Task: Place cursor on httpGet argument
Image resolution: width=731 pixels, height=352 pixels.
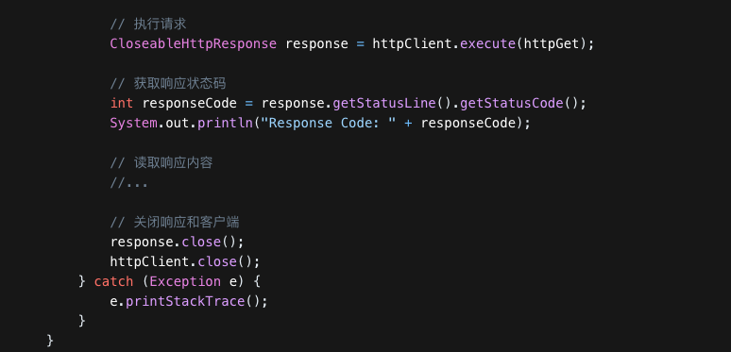Action: 551,43
